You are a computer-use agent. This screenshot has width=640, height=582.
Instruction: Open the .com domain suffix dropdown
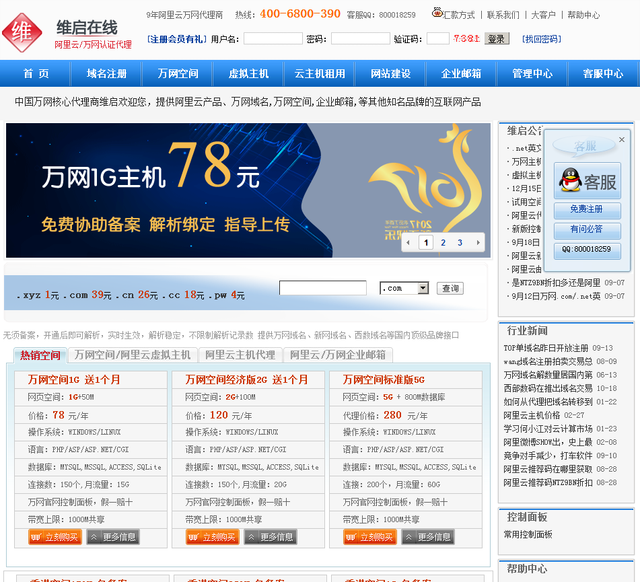[423, 288]
